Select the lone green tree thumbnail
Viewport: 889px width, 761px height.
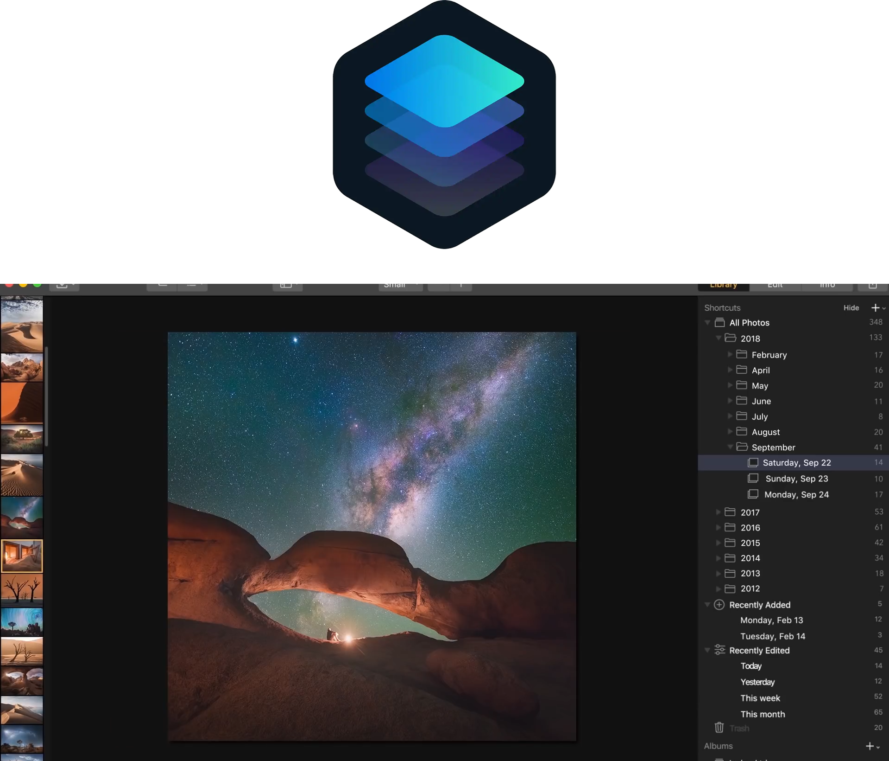click(22, 439)
